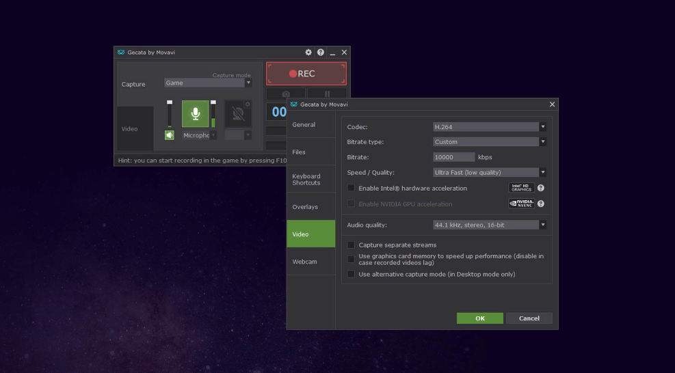Toggle the system sound speaker icon
The image size is (675, 373).
click(169, 135)
